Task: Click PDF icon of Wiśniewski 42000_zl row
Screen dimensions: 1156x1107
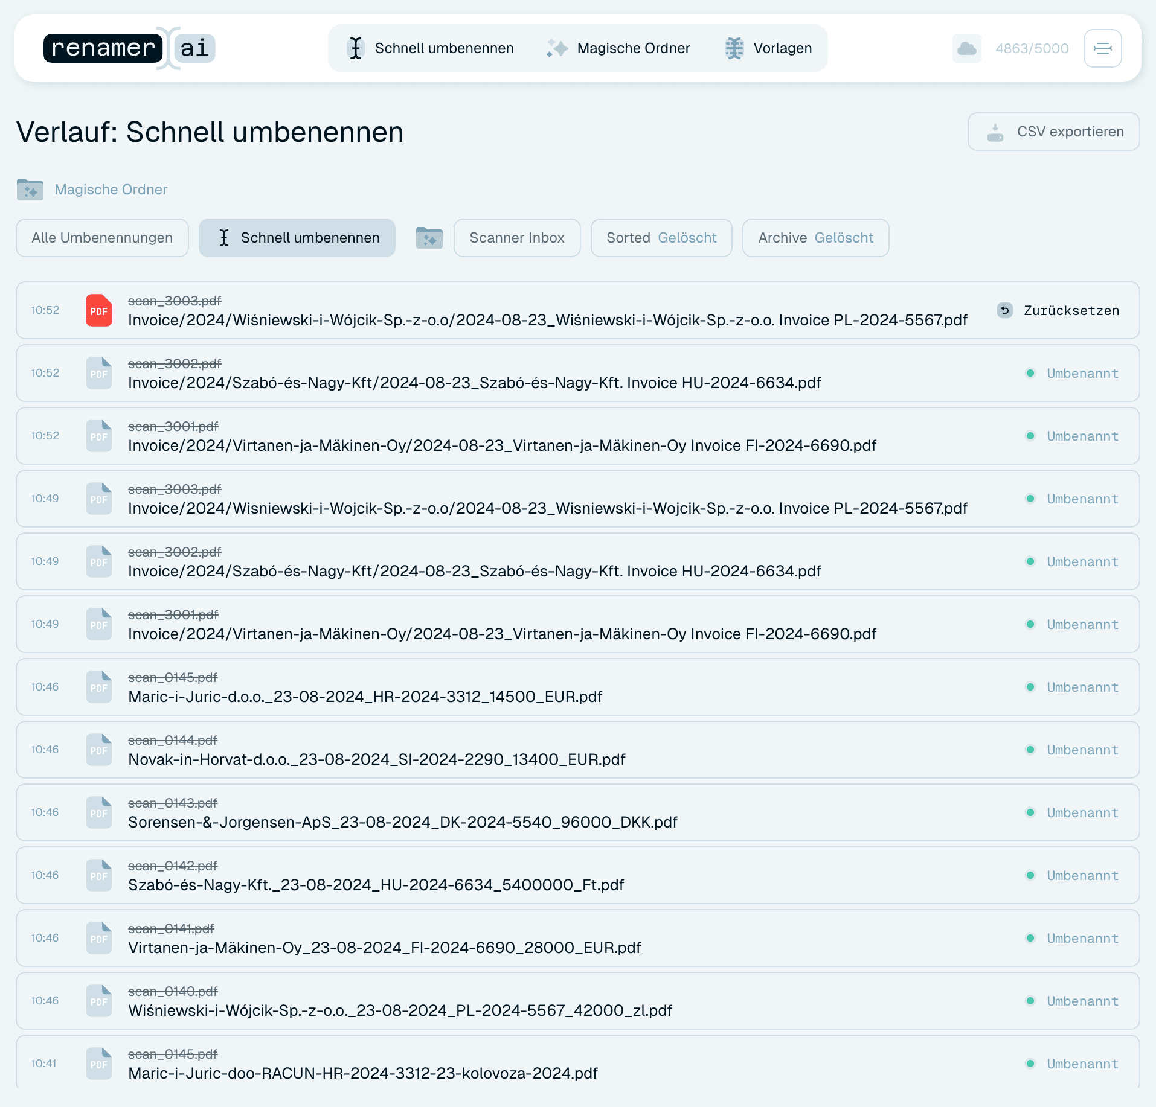Action: click(x=99, y=1001)
